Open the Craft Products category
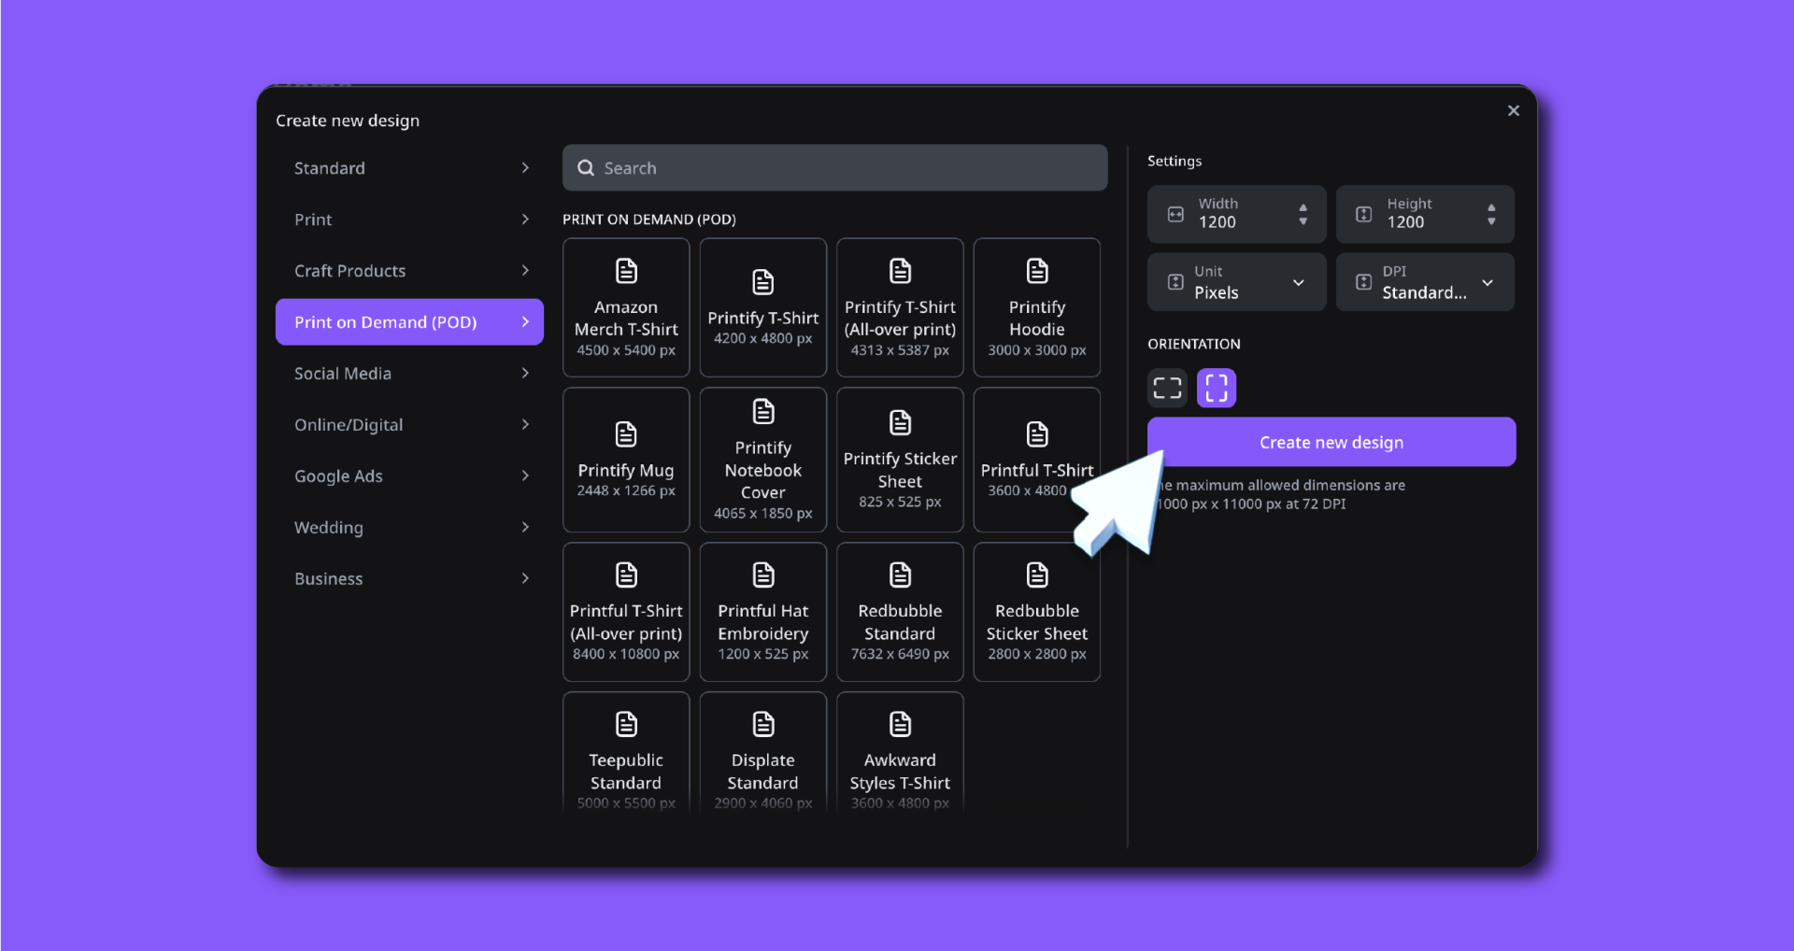The height and width of the screenshot is (951, 1794). pos(409,271)
